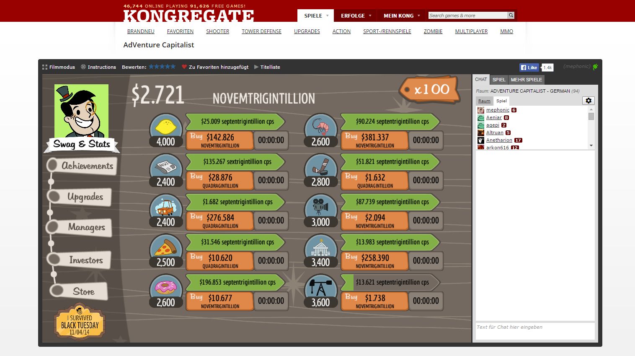Buy movie studio for $2.094 novemtrigintillion
635x356 pixels.
point(374,221)
